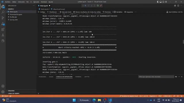This screenshot has height=103, width=184.
Task: Switch to the PROBLEMAS panel tab
Action: 43,77
